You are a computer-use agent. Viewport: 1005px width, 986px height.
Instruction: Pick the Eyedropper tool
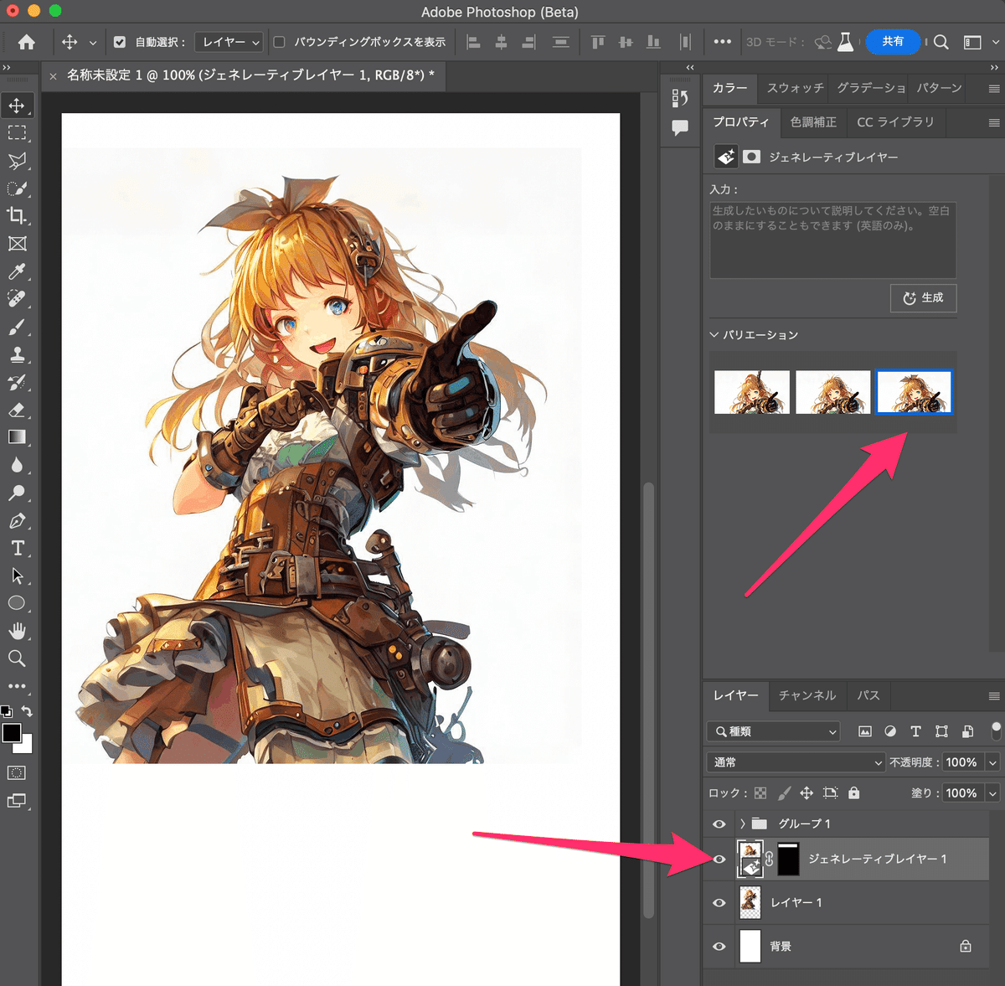point(18,271)
